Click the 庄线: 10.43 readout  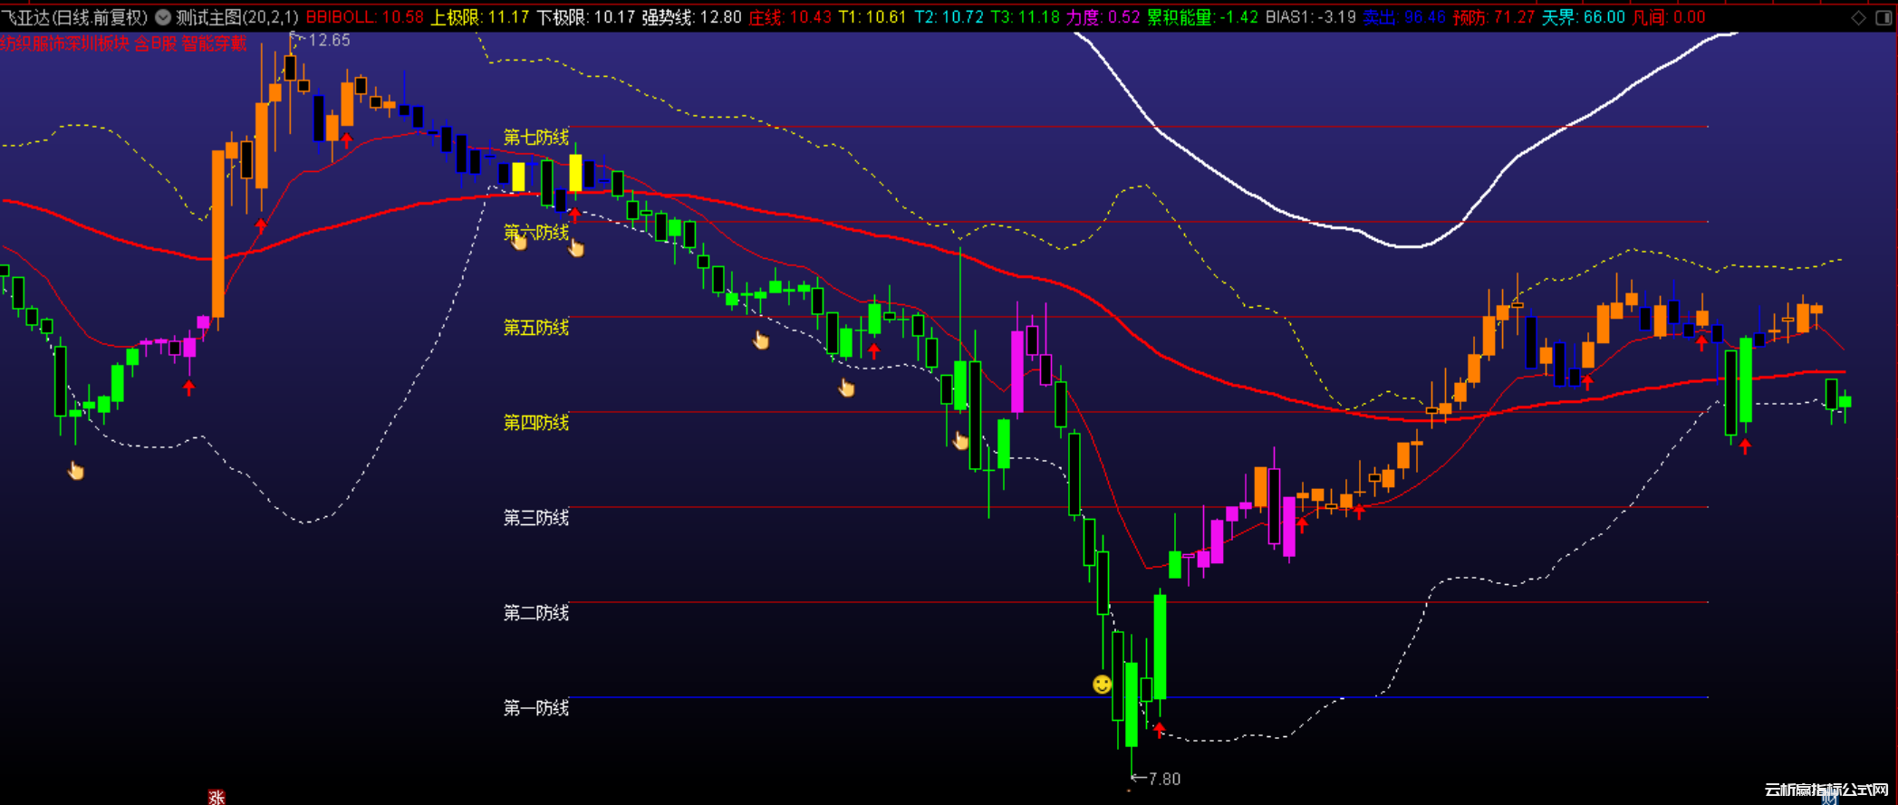tap(789, 17)
